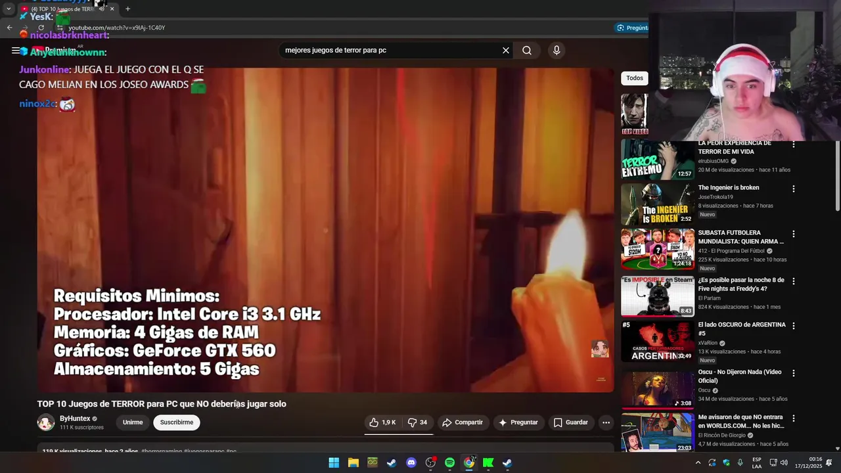This screenshot has height=473, width=841.
Task: Open title Oscu - No Dijeron Nada
Action: pos(739,376)
